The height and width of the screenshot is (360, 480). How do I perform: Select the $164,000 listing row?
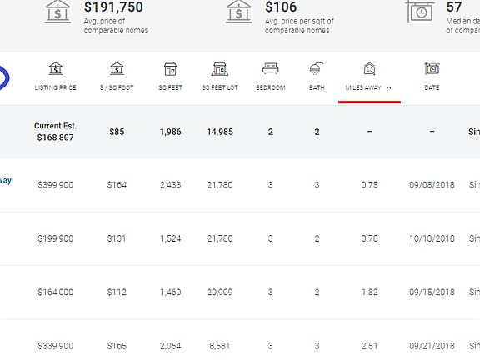tap(240, 292)
